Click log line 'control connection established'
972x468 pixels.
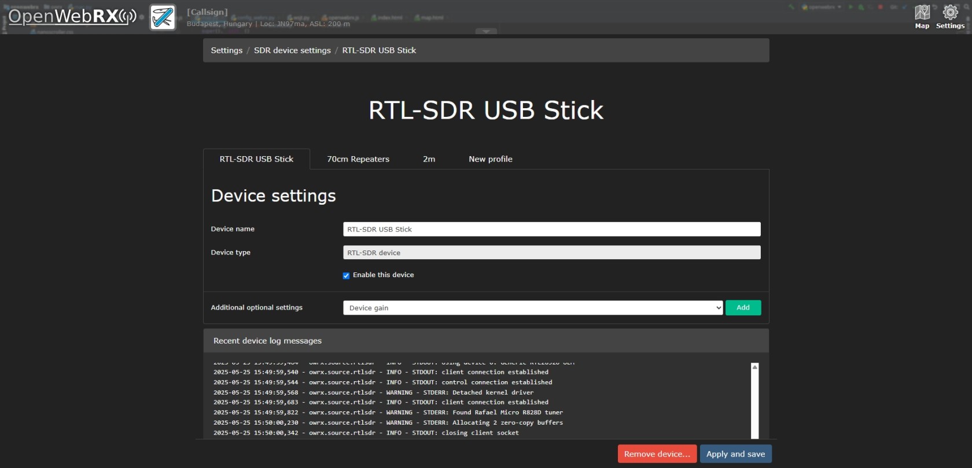point(382,382)
